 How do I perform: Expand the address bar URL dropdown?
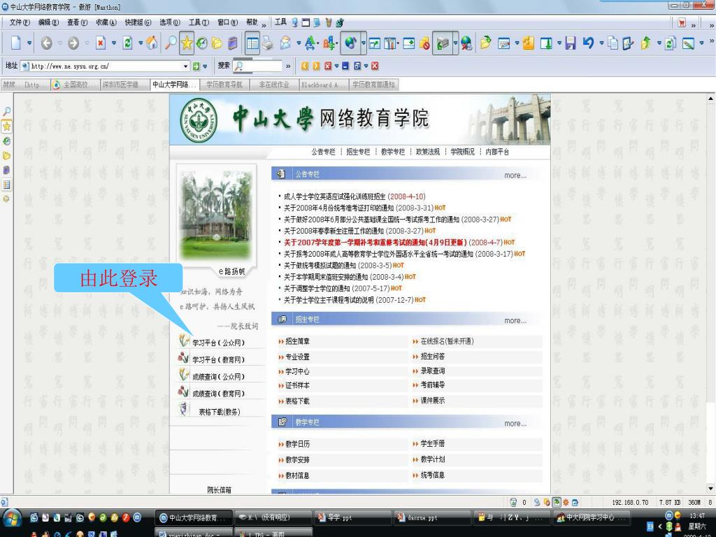(186, 66)
